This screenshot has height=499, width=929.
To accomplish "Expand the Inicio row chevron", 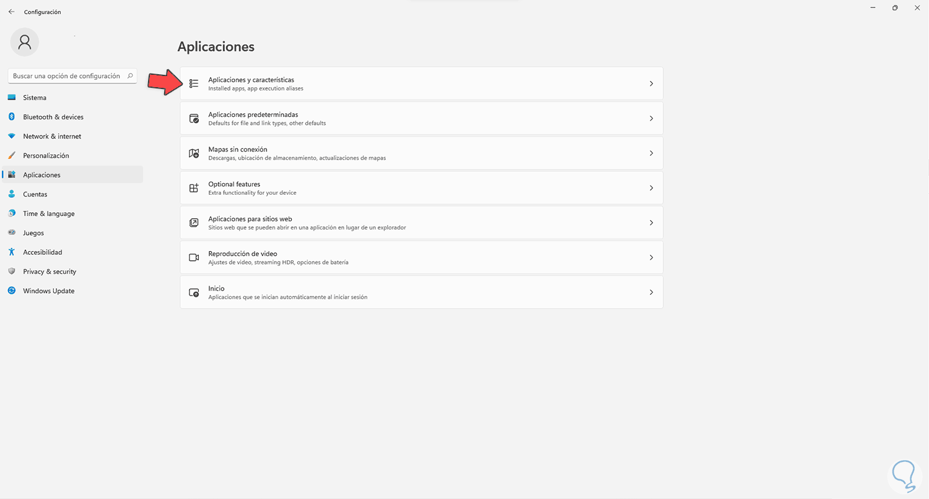I will [x=651, y=292].
